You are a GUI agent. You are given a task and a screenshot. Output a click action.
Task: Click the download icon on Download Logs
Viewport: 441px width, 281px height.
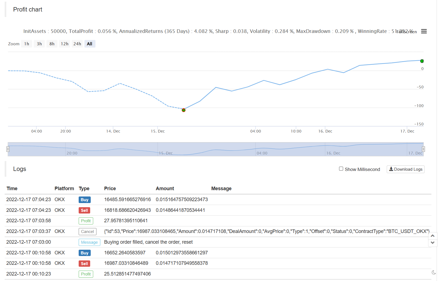(x=391, y=169)
